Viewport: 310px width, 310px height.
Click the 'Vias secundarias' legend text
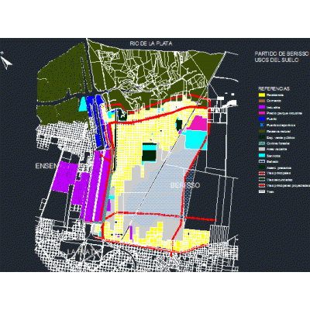(280, 180)
